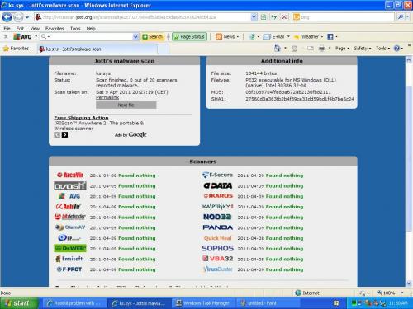Click the News RSS feed icon
Screen dimensions: 413x309
(x=219, y=36)
